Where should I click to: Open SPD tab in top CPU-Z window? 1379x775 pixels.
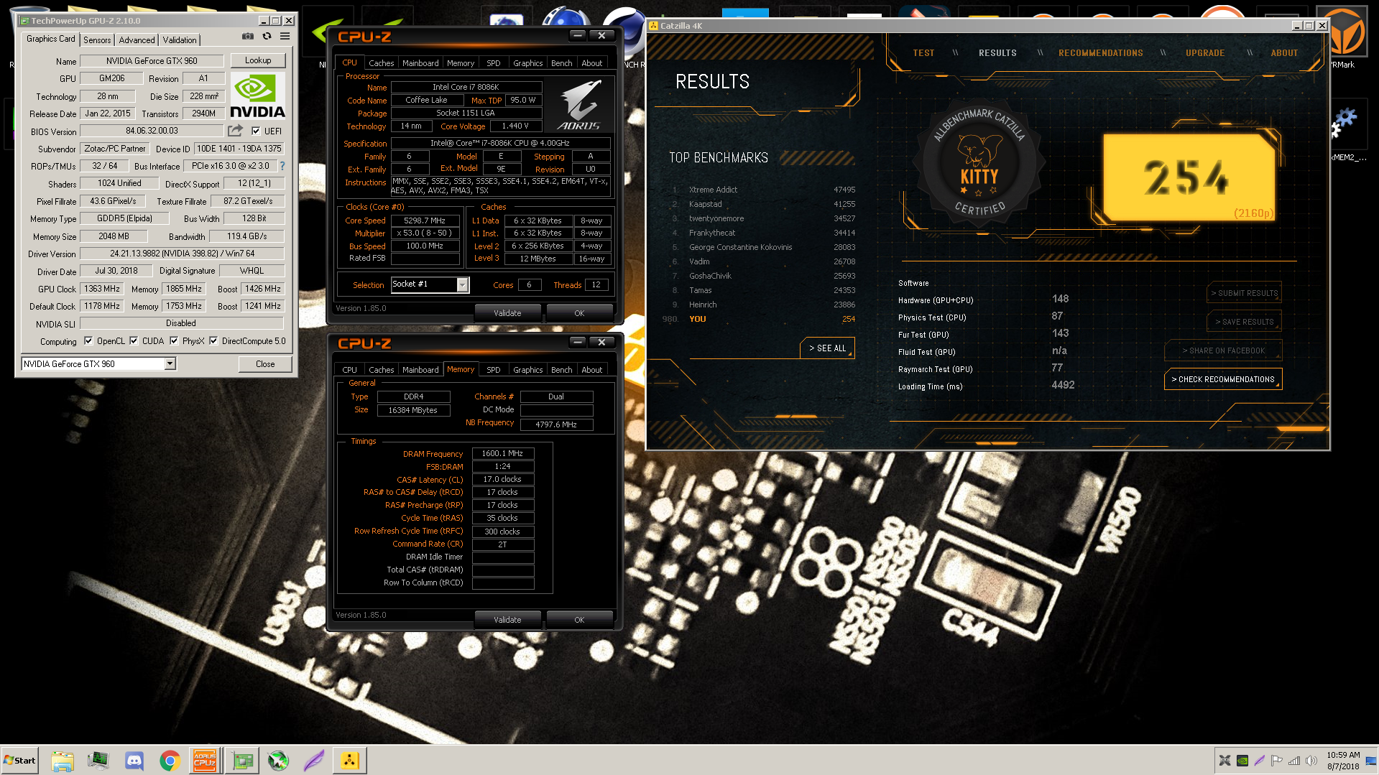tap(493, 63)
